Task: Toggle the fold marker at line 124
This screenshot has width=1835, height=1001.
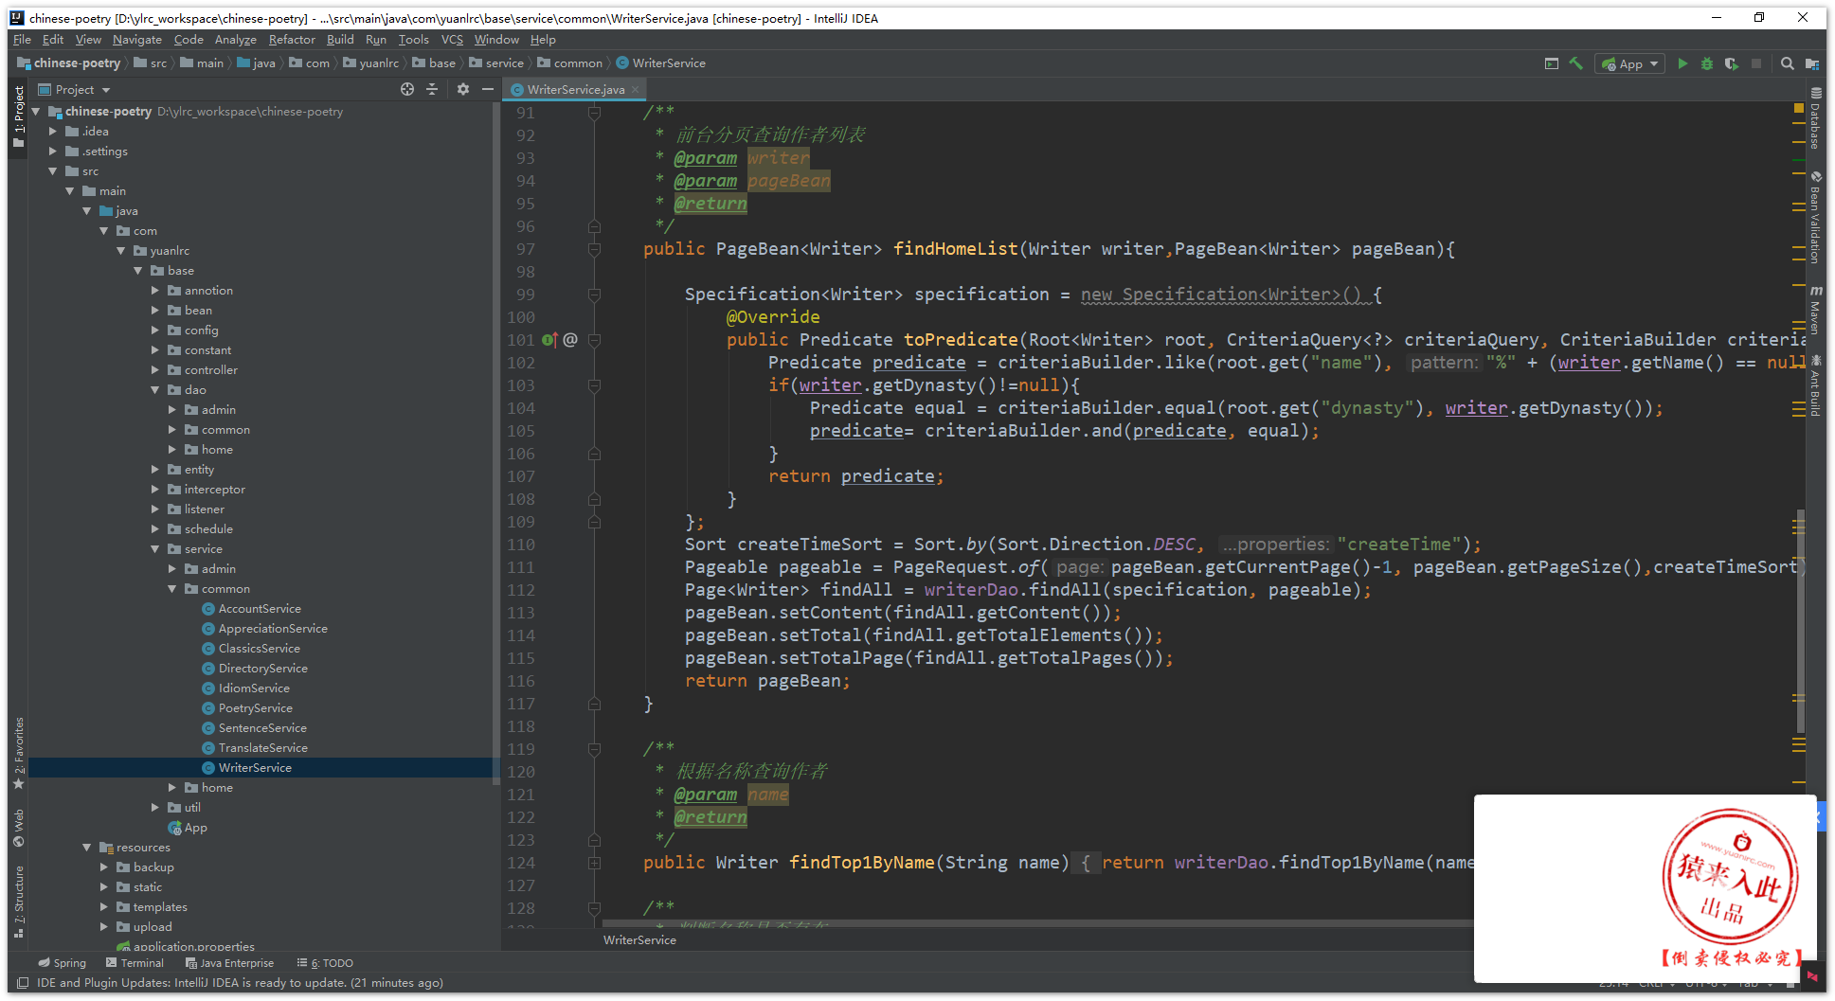Action: (x=594, y=863)
